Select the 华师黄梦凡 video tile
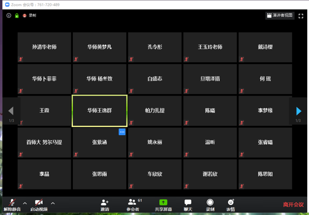The width and height of the screenshot is (309, 215). pos(100,47)
